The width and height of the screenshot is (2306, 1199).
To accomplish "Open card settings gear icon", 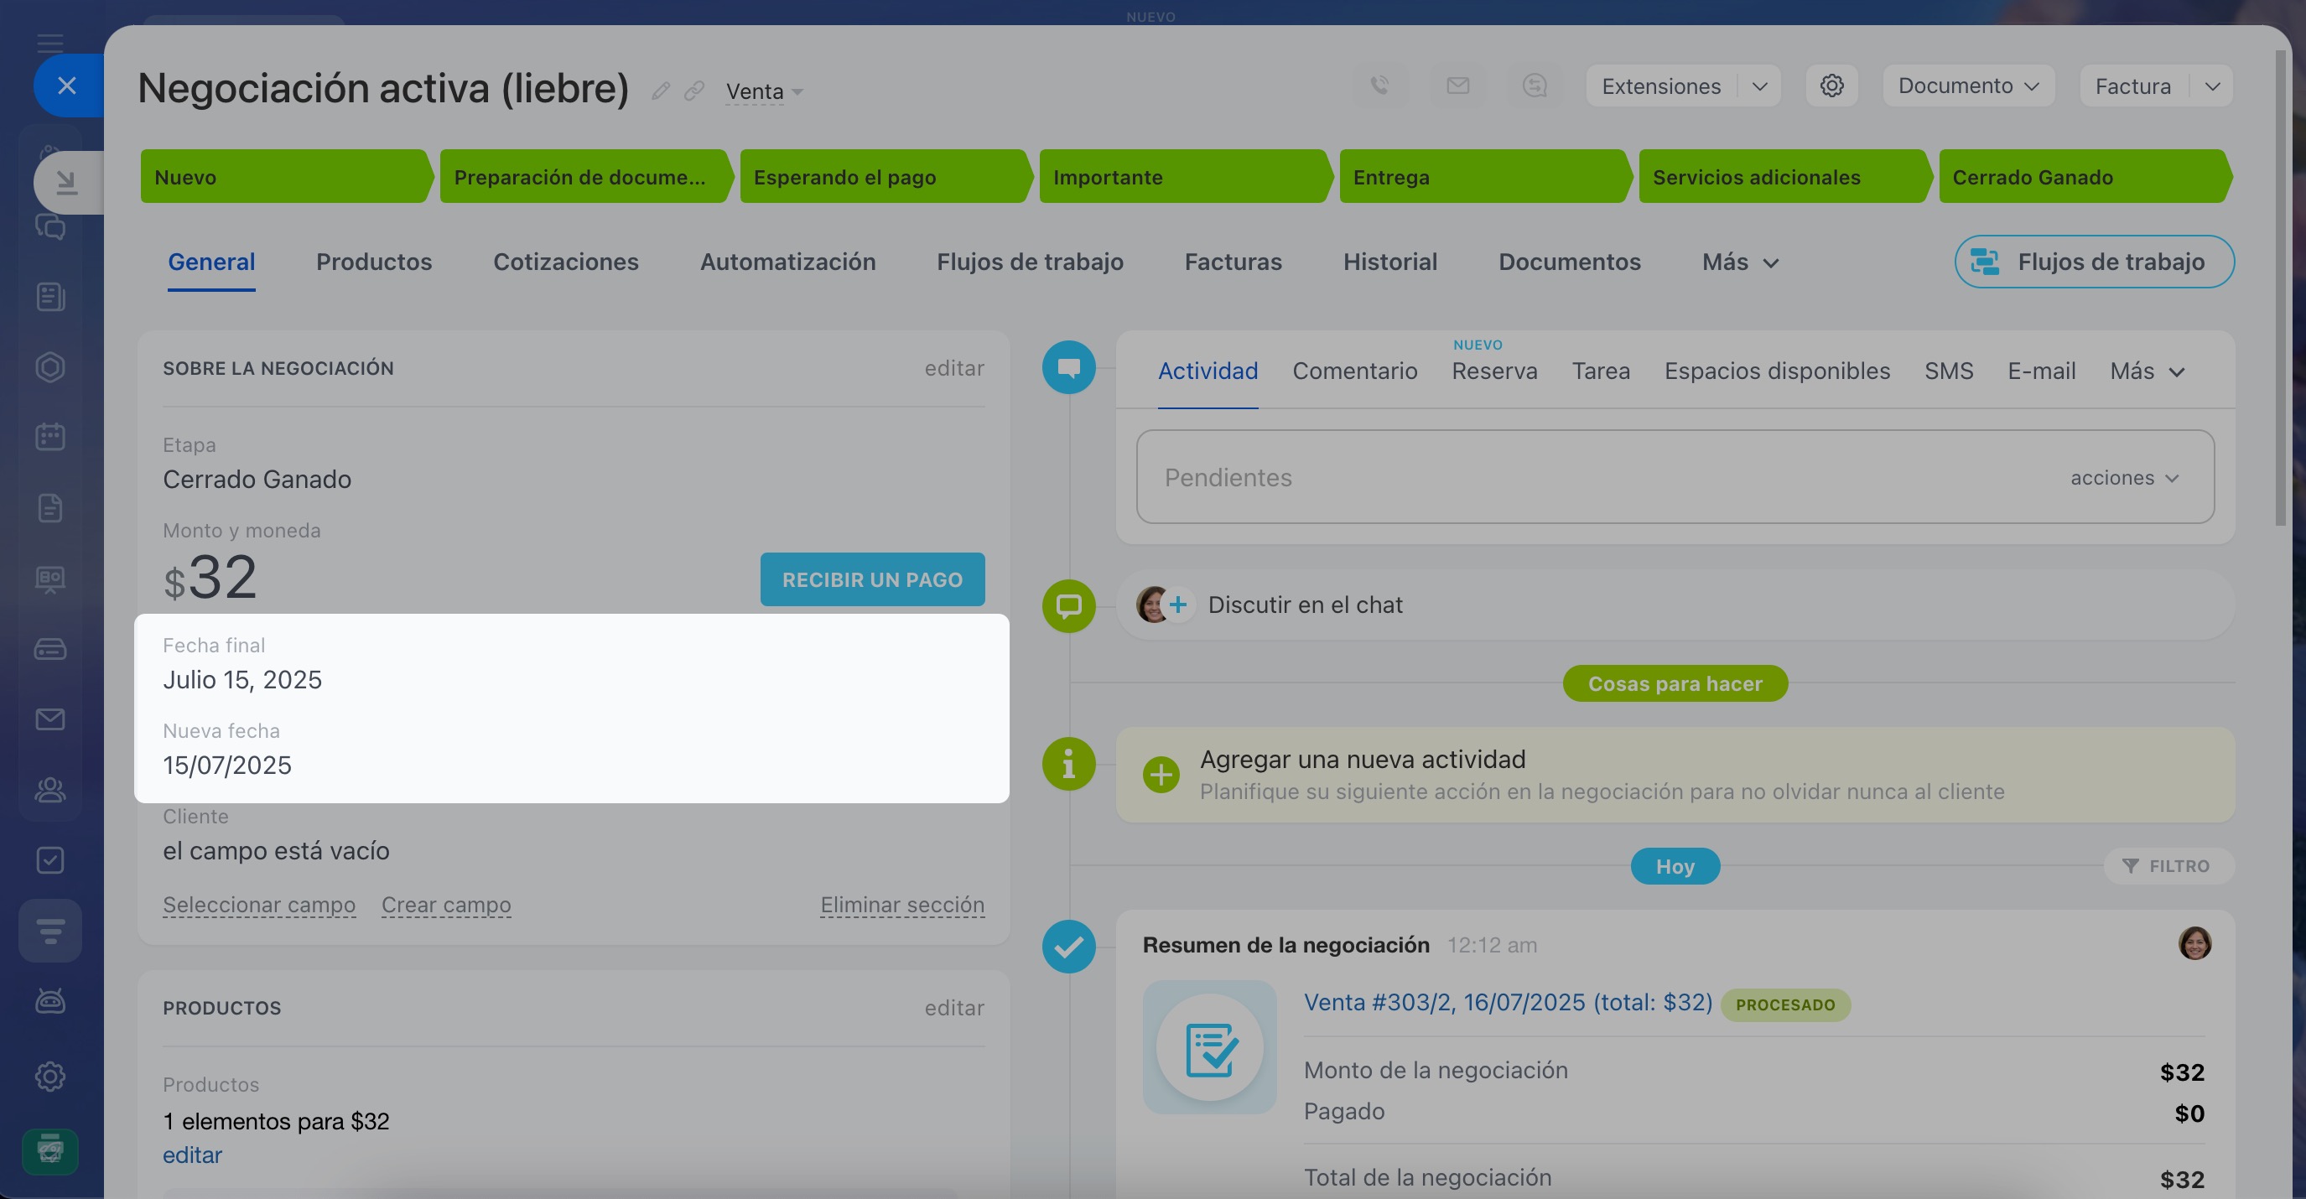I will click(1831, 86).
